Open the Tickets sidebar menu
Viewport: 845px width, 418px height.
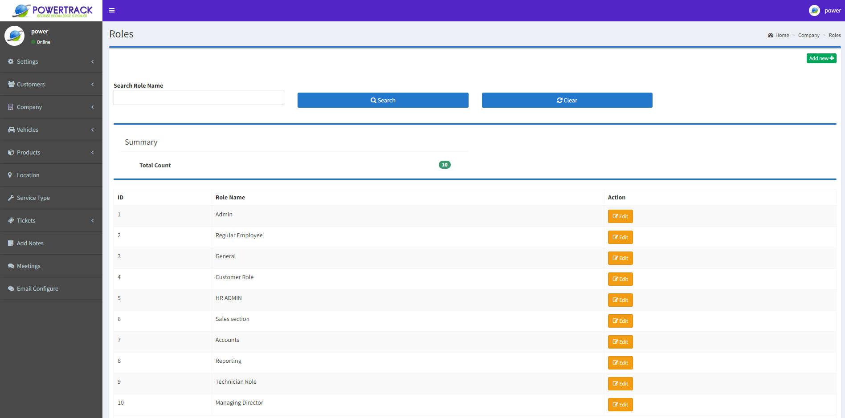(26, 220)
